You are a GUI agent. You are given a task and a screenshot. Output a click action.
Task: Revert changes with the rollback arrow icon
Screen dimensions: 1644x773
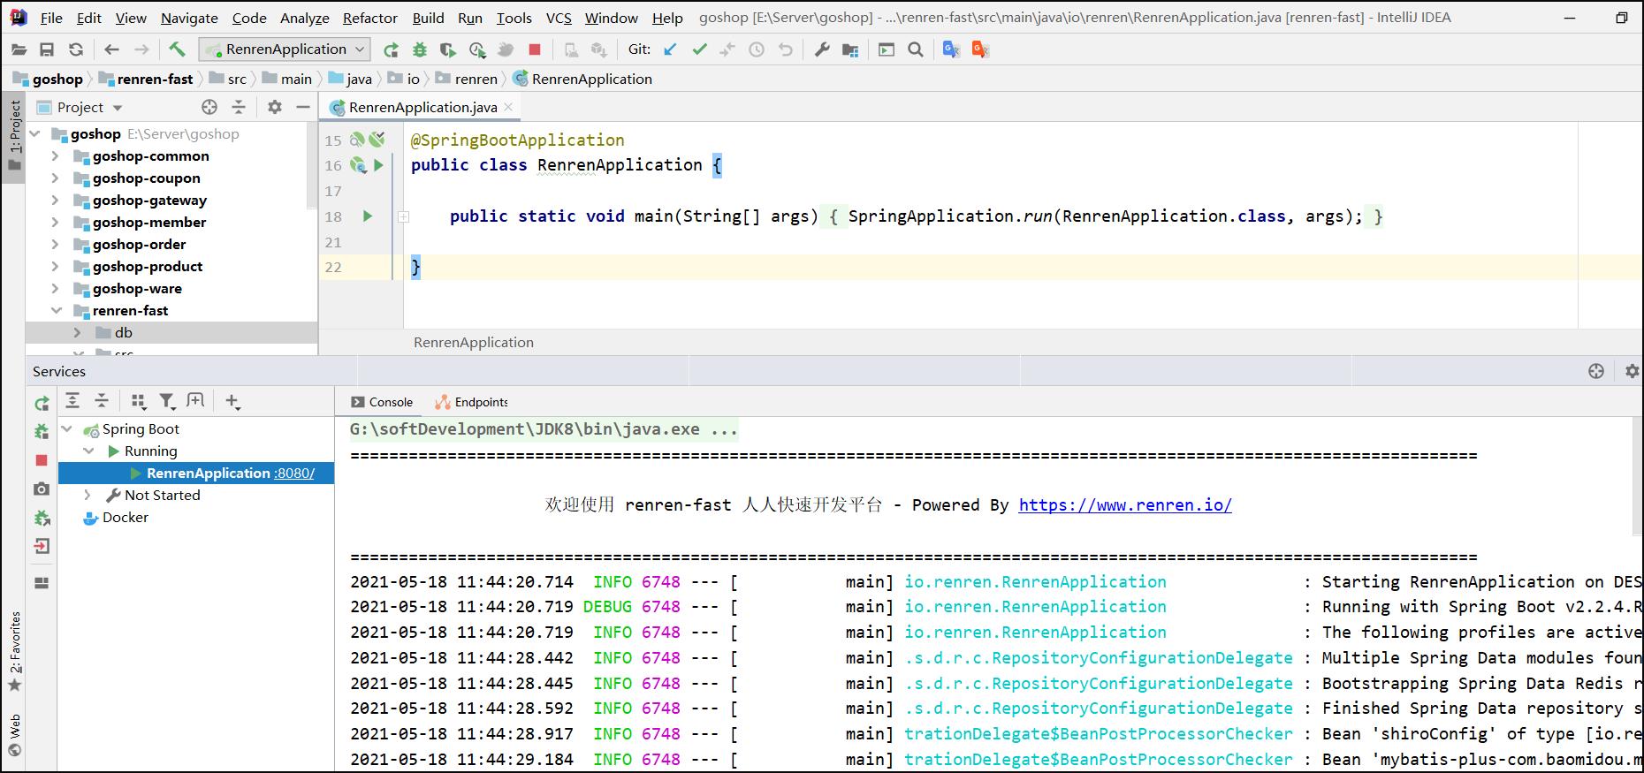pyautogui.click(x=785, y=49)
